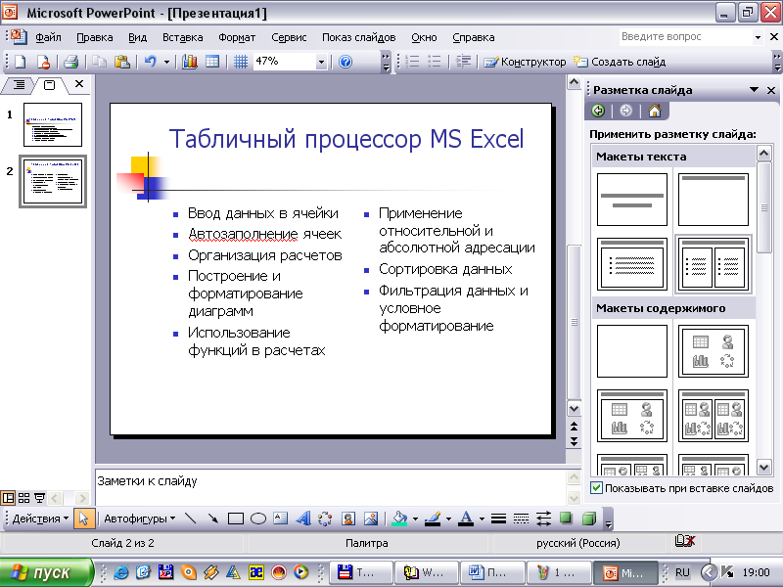Viewport: 783px width, 587px height.
Task: Click the RU language indicator in tray
Action: pos(681,572)
